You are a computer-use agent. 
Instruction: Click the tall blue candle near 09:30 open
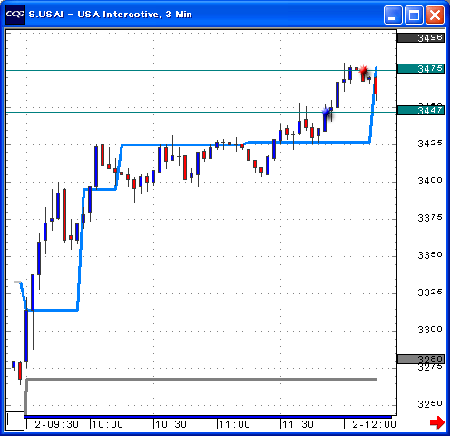[26, 335]
